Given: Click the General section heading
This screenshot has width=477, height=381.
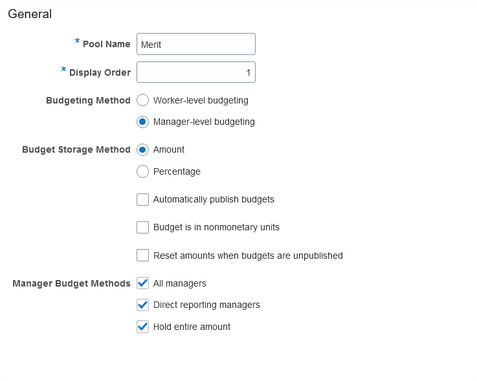Looking at the screenshot, I should (30, 14).
